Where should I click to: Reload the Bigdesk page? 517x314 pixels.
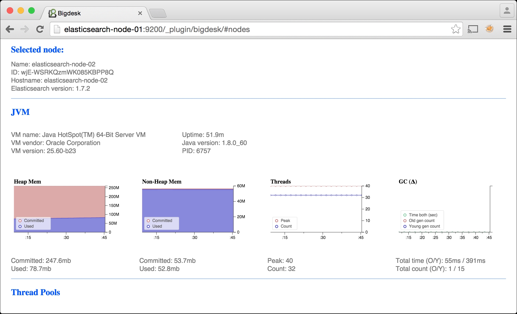40,29
